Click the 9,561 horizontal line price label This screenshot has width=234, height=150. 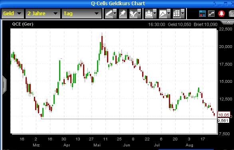pos(223,120)
